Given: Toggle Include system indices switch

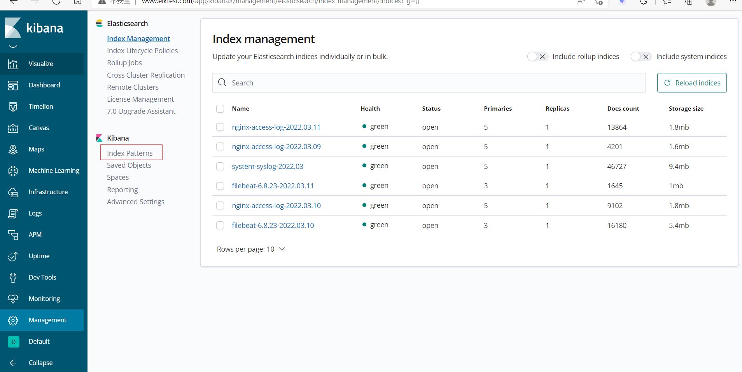Looking at the screenshot, I should click(641, 57).
